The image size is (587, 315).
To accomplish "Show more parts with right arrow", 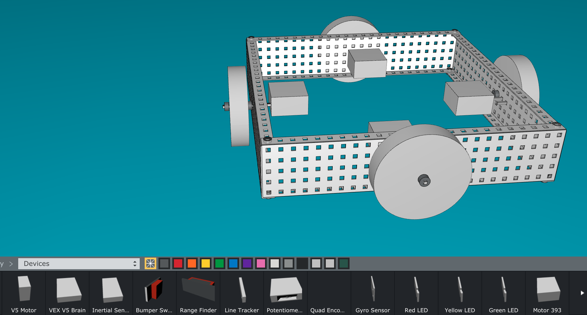I will click(582, 293).
